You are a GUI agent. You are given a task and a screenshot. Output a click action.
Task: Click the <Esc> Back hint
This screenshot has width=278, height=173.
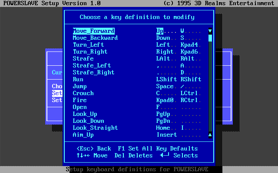click(x=94, y=149)
